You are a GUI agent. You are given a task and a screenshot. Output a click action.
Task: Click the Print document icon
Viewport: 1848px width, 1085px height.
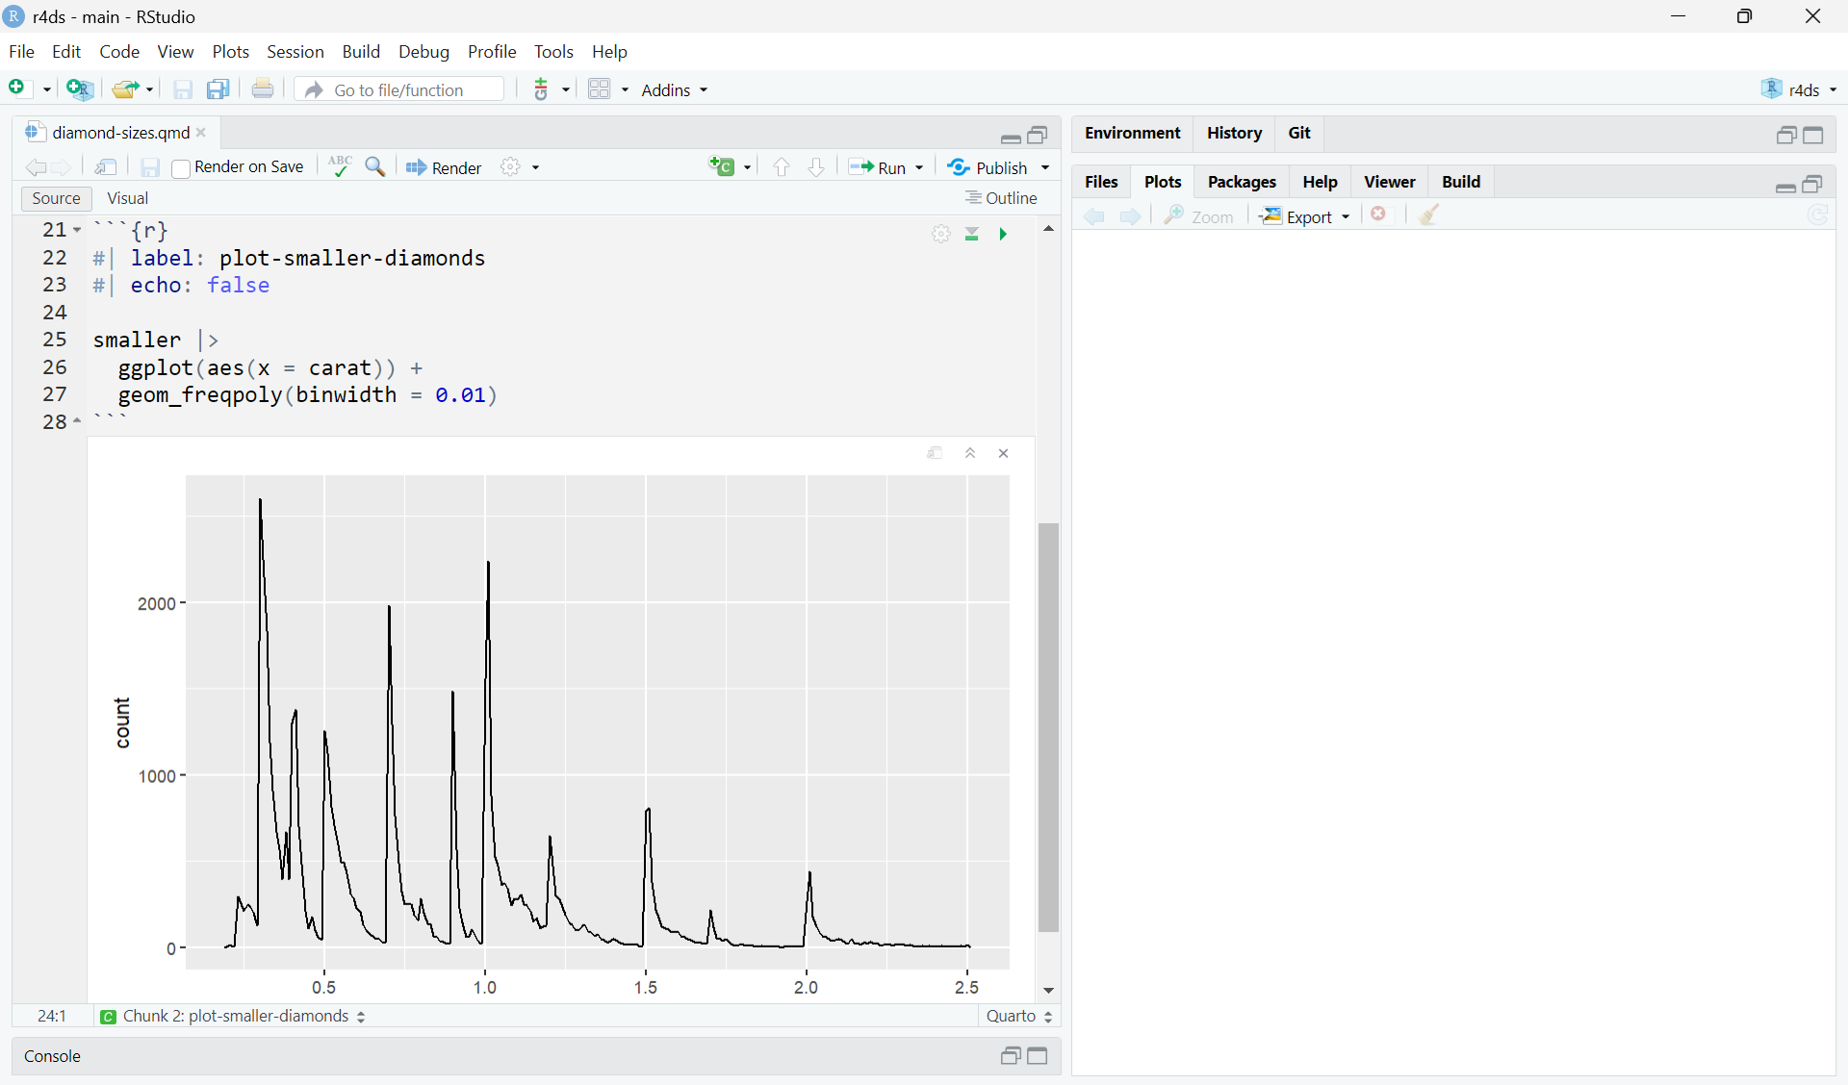tap(263, 88)
